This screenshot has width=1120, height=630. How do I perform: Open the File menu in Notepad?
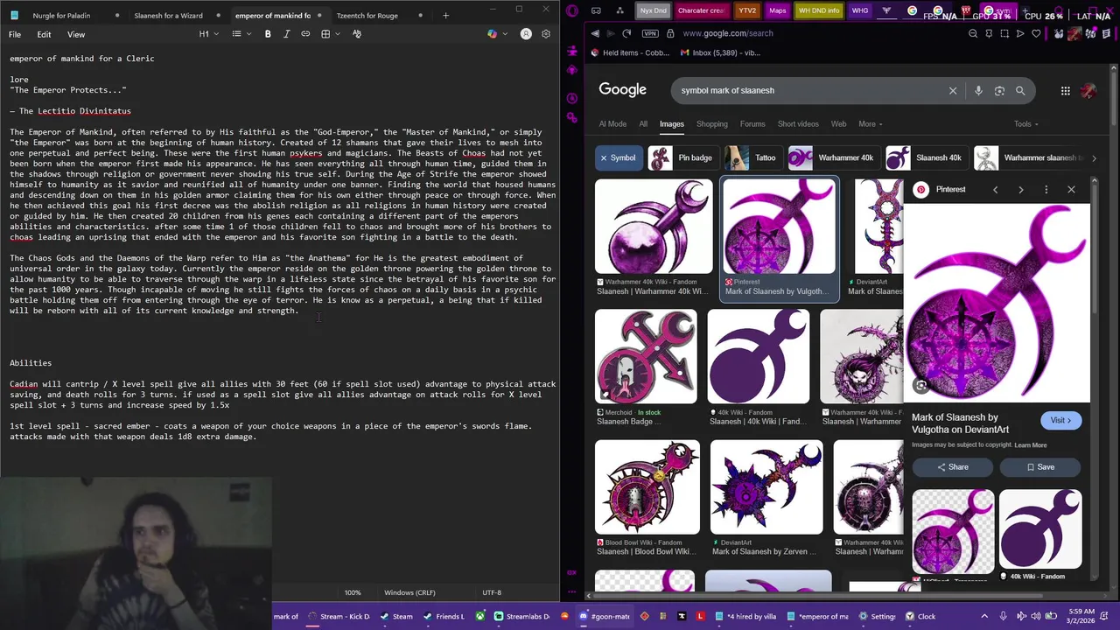pos(15,34)
